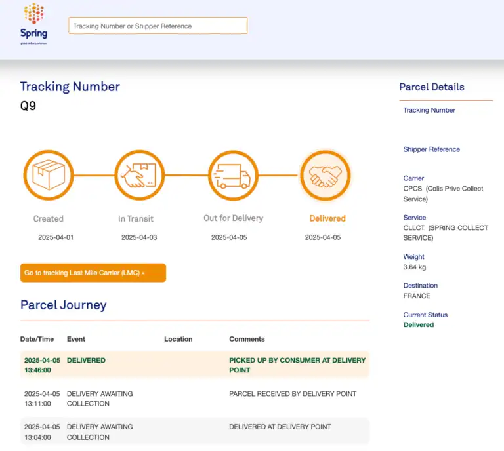Click the Created parcel box icon
This screenshot has height=451, width=504.
coord(48,175)
